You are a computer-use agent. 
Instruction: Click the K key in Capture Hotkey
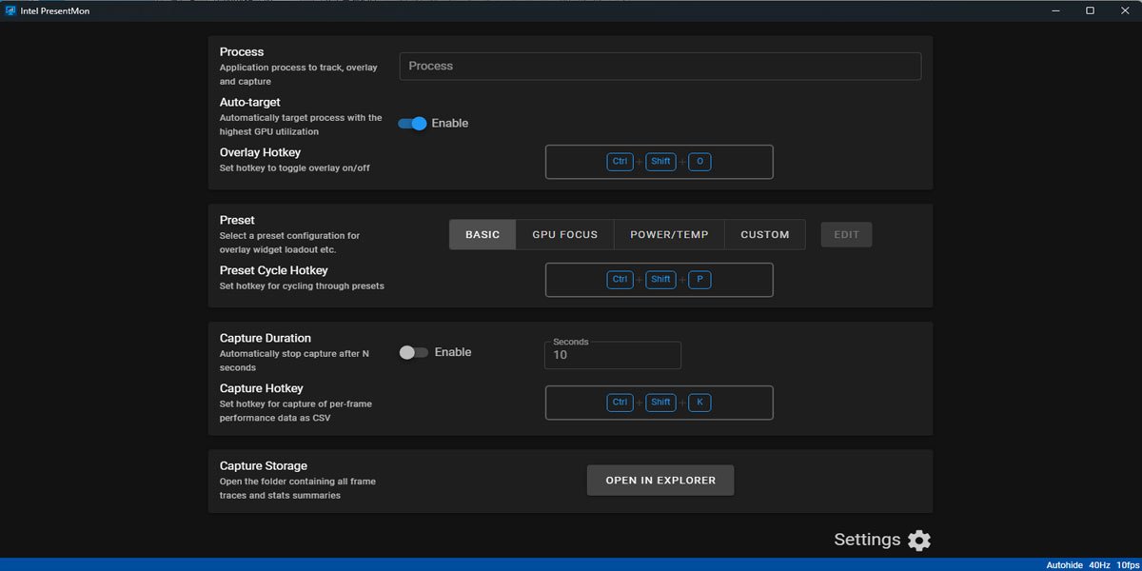(x=699, y=403)
